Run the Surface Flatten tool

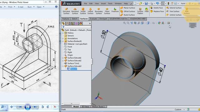tap(140, 11)
